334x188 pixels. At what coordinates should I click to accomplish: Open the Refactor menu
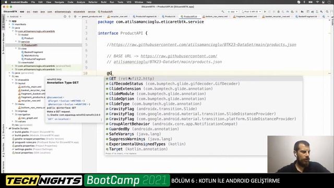(93, 2)
